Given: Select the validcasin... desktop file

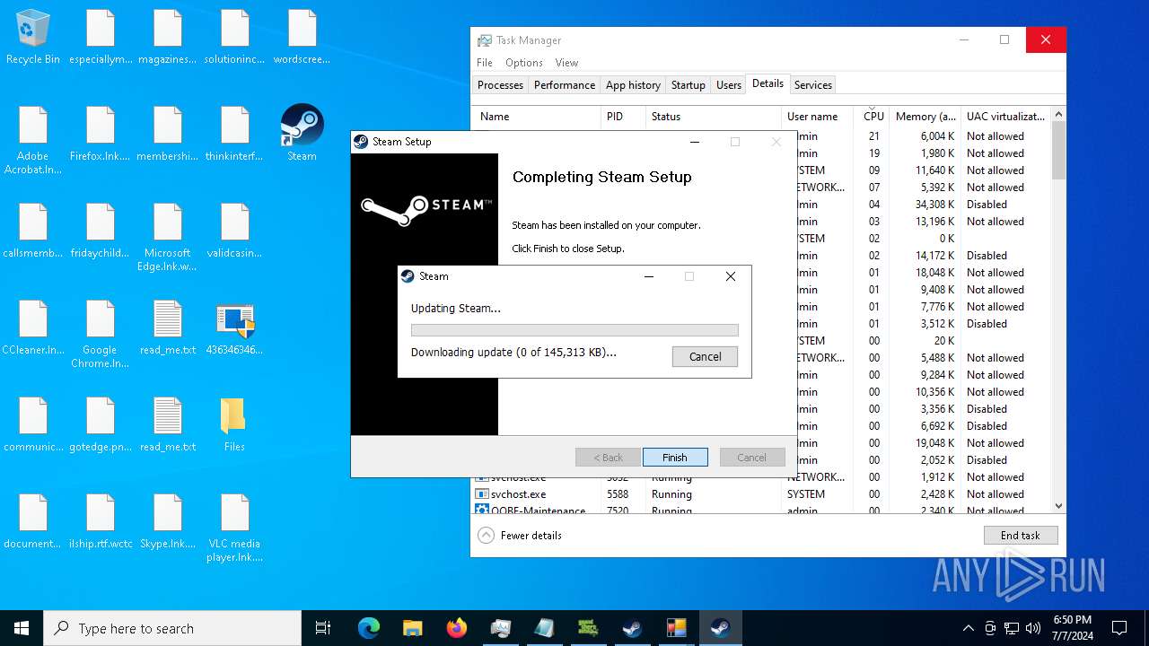Looking at the screenshot, I should click(234, 231).
